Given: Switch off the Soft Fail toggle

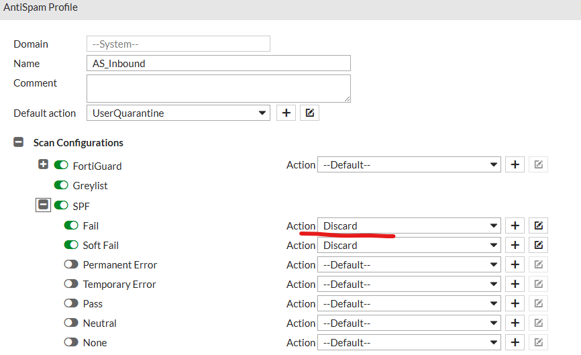Looking at the screenshot, I should pos(71,245).
